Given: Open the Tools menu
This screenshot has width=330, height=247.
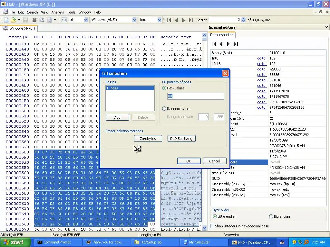Looking at the screenshot, I should [x=71, y=12].
